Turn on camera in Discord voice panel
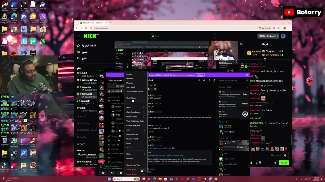Image resolution: width=325 pixels, height=182 pixels. [x=103, y=173]
